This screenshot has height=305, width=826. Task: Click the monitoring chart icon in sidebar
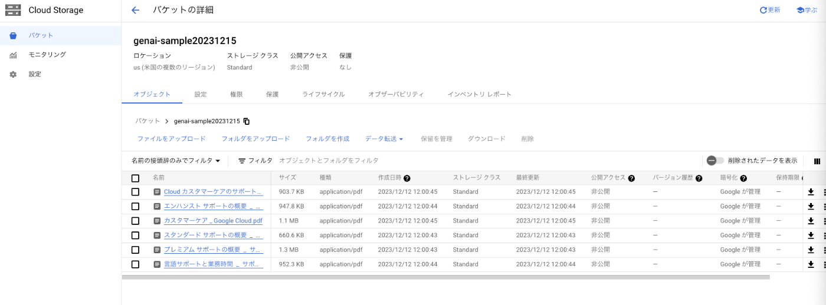[x=13, y=55]
